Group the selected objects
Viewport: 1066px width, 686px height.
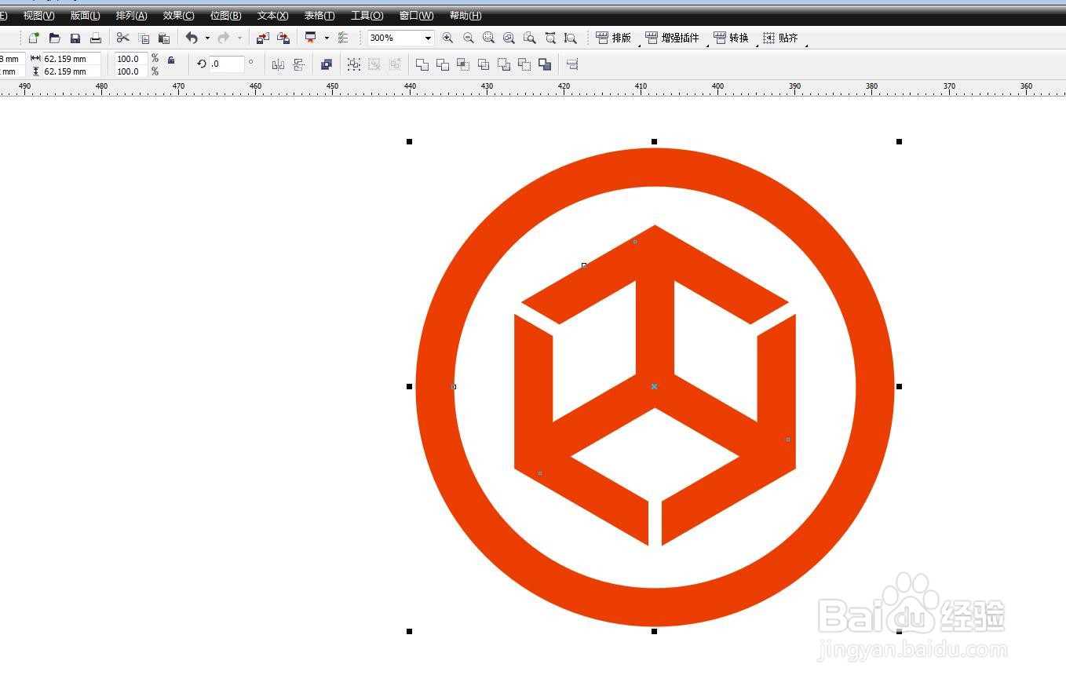354,64
